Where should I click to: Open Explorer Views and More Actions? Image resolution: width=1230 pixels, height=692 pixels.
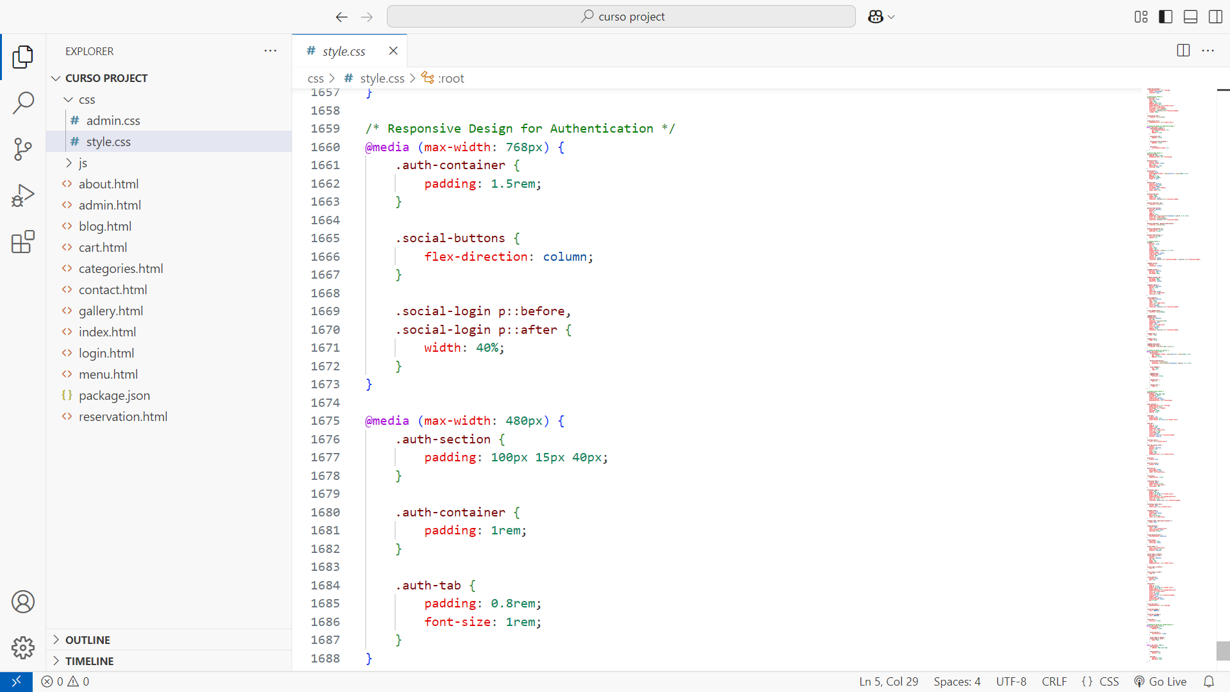point(270,51)
